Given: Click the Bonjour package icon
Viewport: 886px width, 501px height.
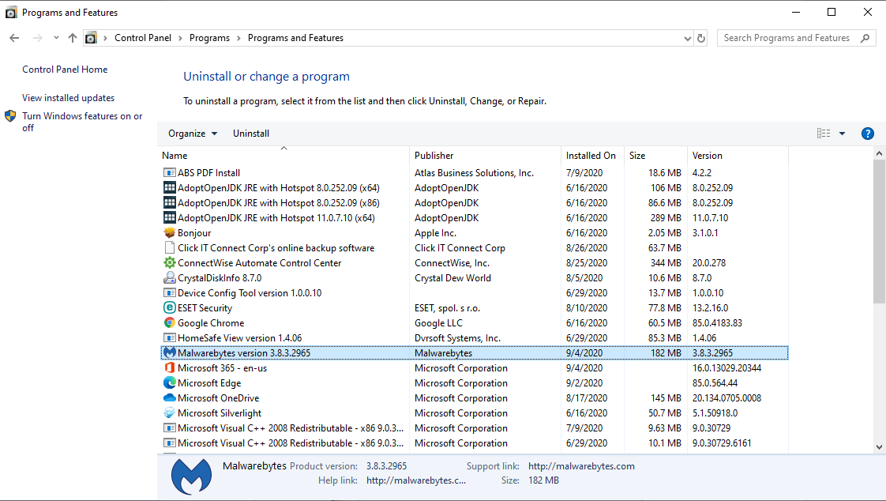Looking at the screenshot, I should click(x=169, y=232).
